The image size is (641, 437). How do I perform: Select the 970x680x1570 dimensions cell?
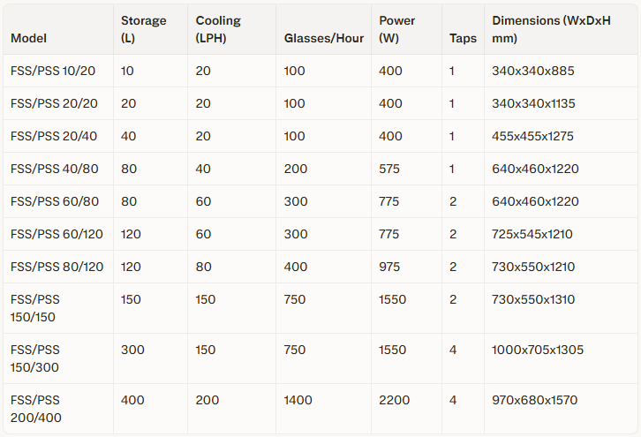[x=535, y=400]
